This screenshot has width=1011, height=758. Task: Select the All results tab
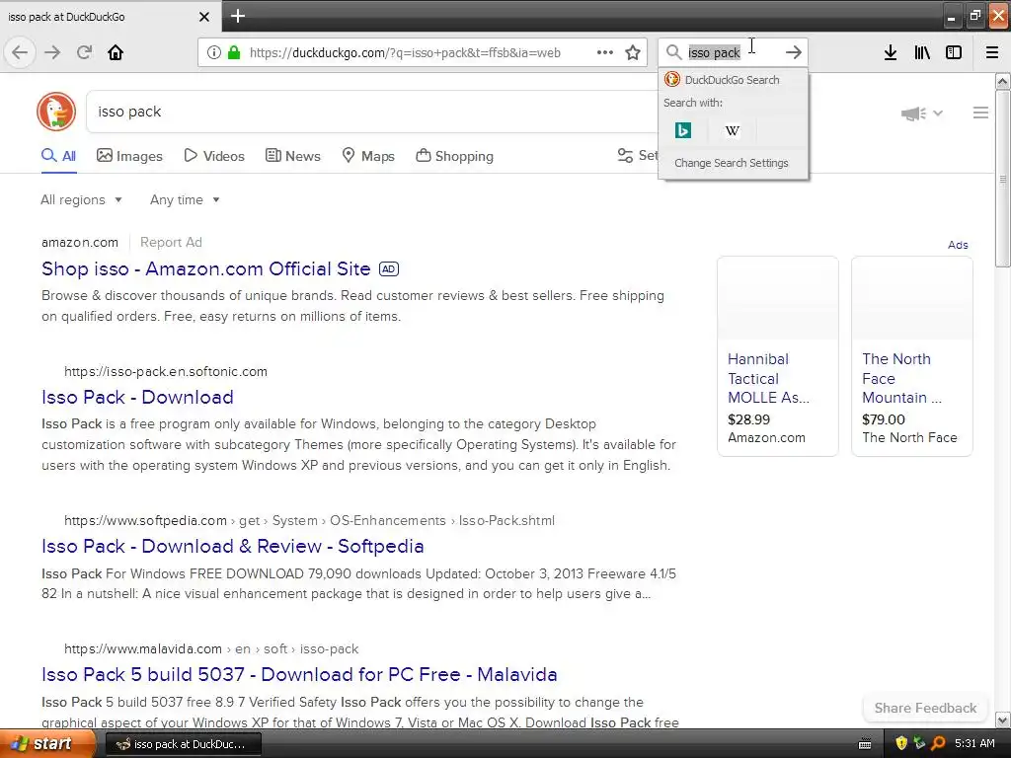[58, 156]
